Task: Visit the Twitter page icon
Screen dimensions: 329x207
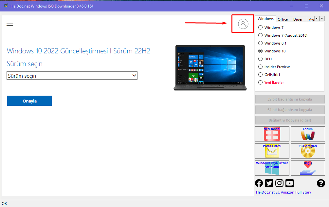Action: [x=269, y=183]
